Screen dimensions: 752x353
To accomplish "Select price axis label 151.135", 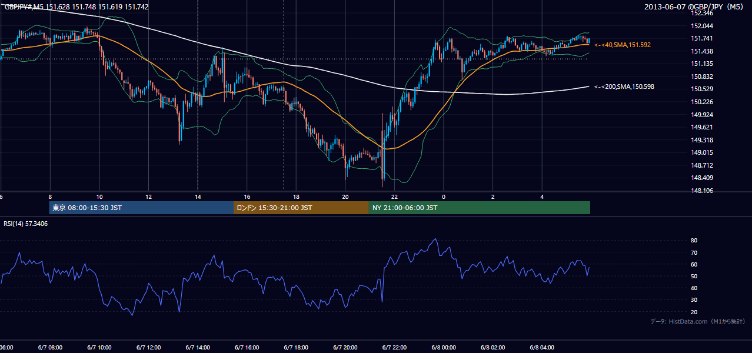I will click(x=701, y=64).
